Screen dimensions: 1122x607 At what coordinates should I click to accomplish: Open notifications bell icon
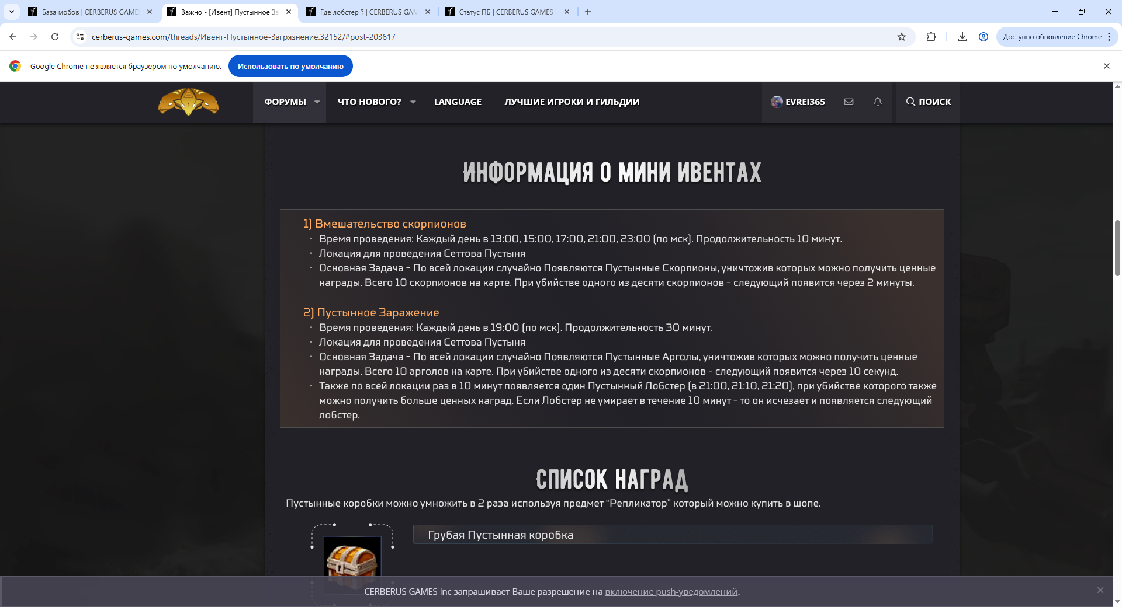click(x=877, y=102)
